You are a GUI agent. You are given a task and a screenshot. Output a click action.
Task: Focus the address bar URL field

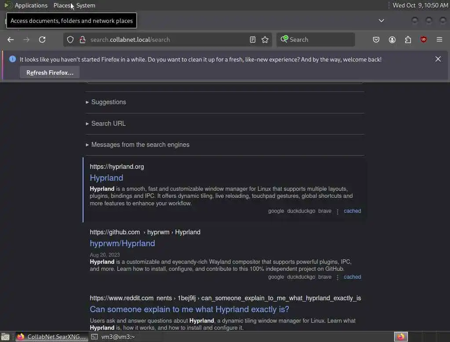167,40
